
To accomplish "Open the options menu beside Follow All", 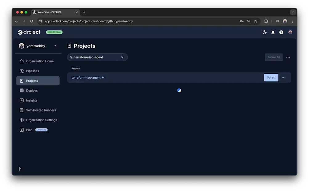I will [x=288, y=57].
